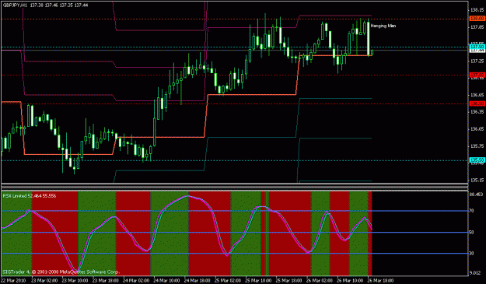Click the 26 Mar 02:00 time label

pyautogui.click(x=320, y=281)
